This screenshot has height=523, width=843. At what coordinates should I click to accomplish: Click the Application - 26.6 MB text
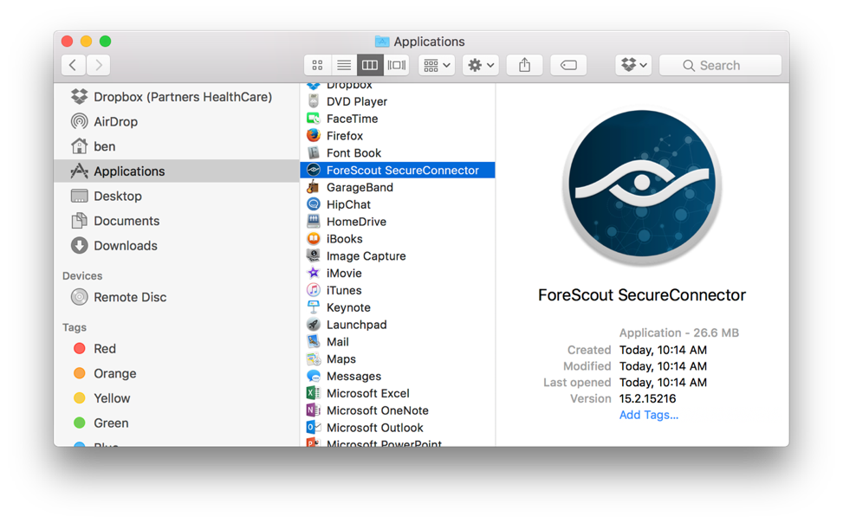point(679,333)
